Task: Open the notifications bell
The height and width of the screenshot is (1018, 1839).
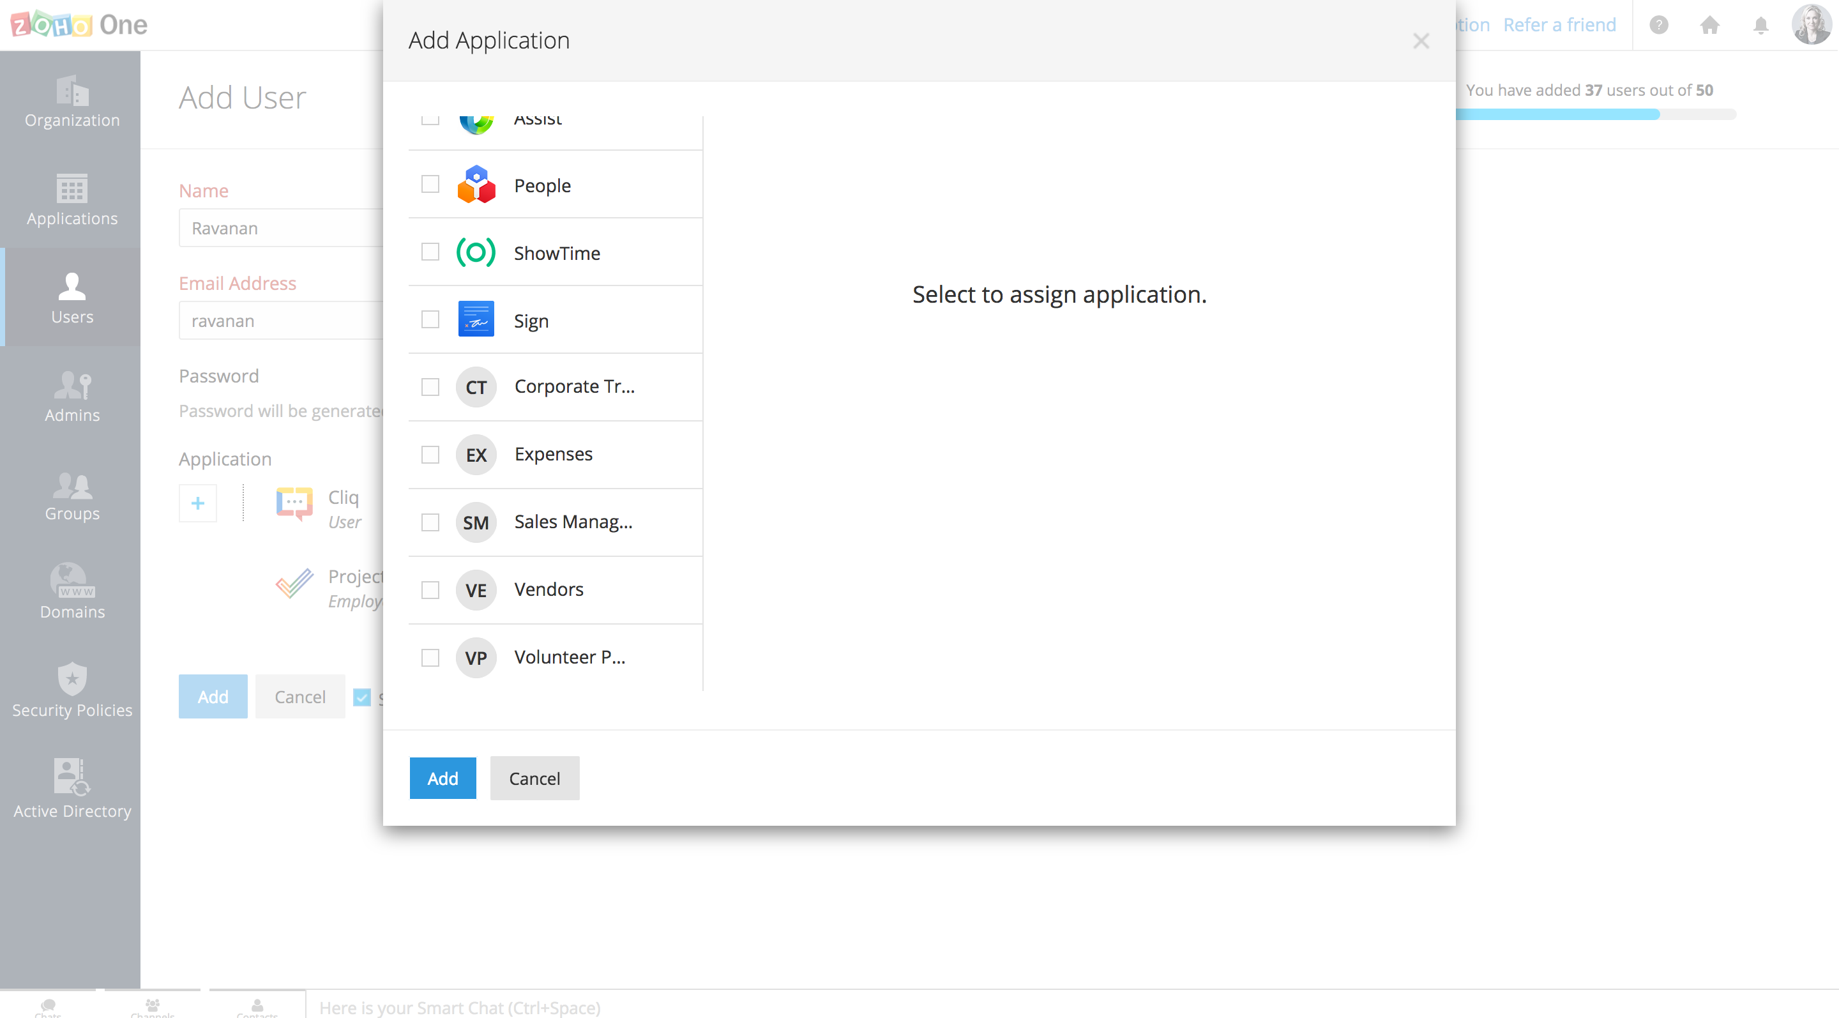Action: coord(1760,25)
